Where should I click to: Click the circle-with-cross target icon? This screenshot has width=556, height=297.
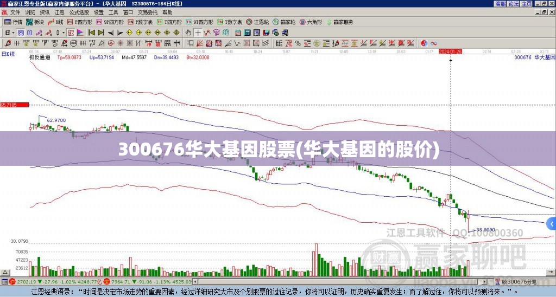[111, 43]
